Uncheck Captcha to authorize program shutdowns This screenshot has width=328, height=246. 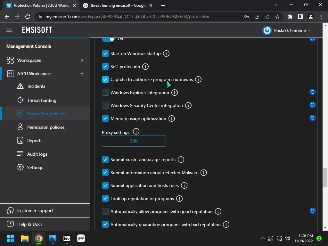click(105, 79)
